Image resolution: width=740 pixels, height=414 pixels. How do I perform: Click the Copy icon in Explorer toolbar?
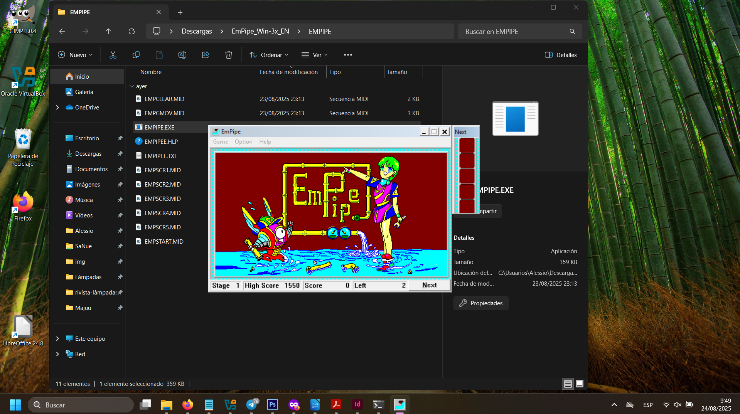click(x=136, y=55)
